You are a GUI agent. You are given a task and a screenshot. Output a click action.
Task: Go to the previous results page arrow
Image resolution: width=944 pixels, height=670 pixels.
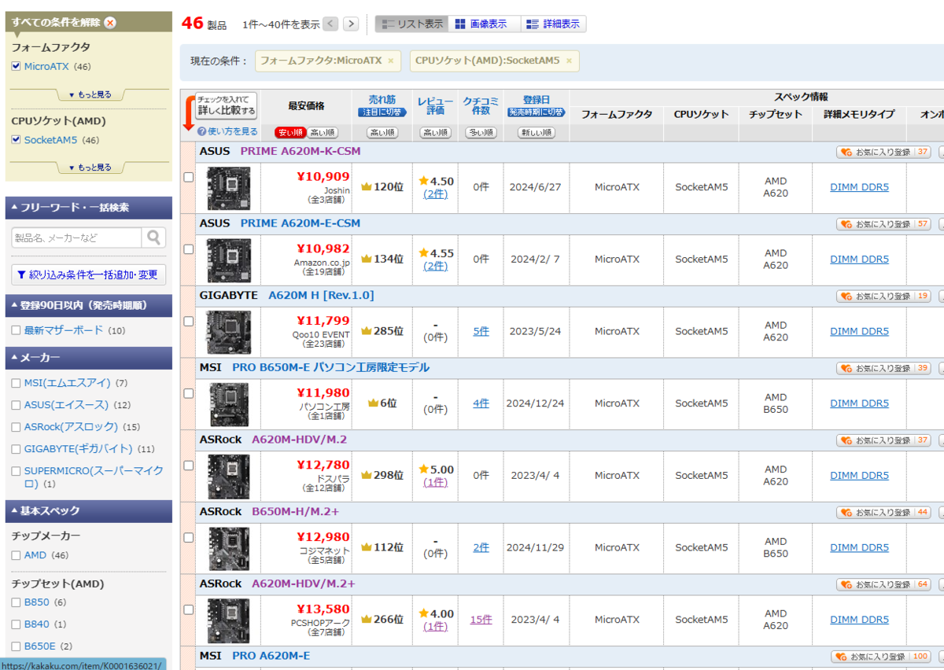pyautogui.click(x=330, y=24)
